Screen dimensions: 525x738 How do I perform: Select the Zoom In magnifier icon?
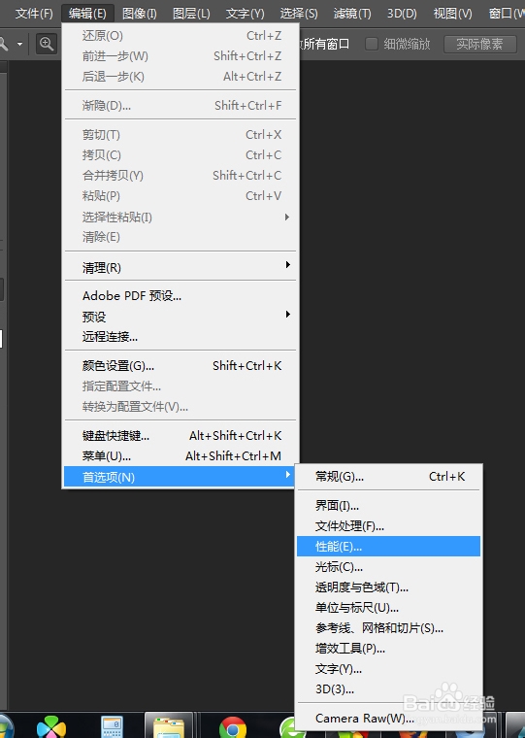pos(47,45)
